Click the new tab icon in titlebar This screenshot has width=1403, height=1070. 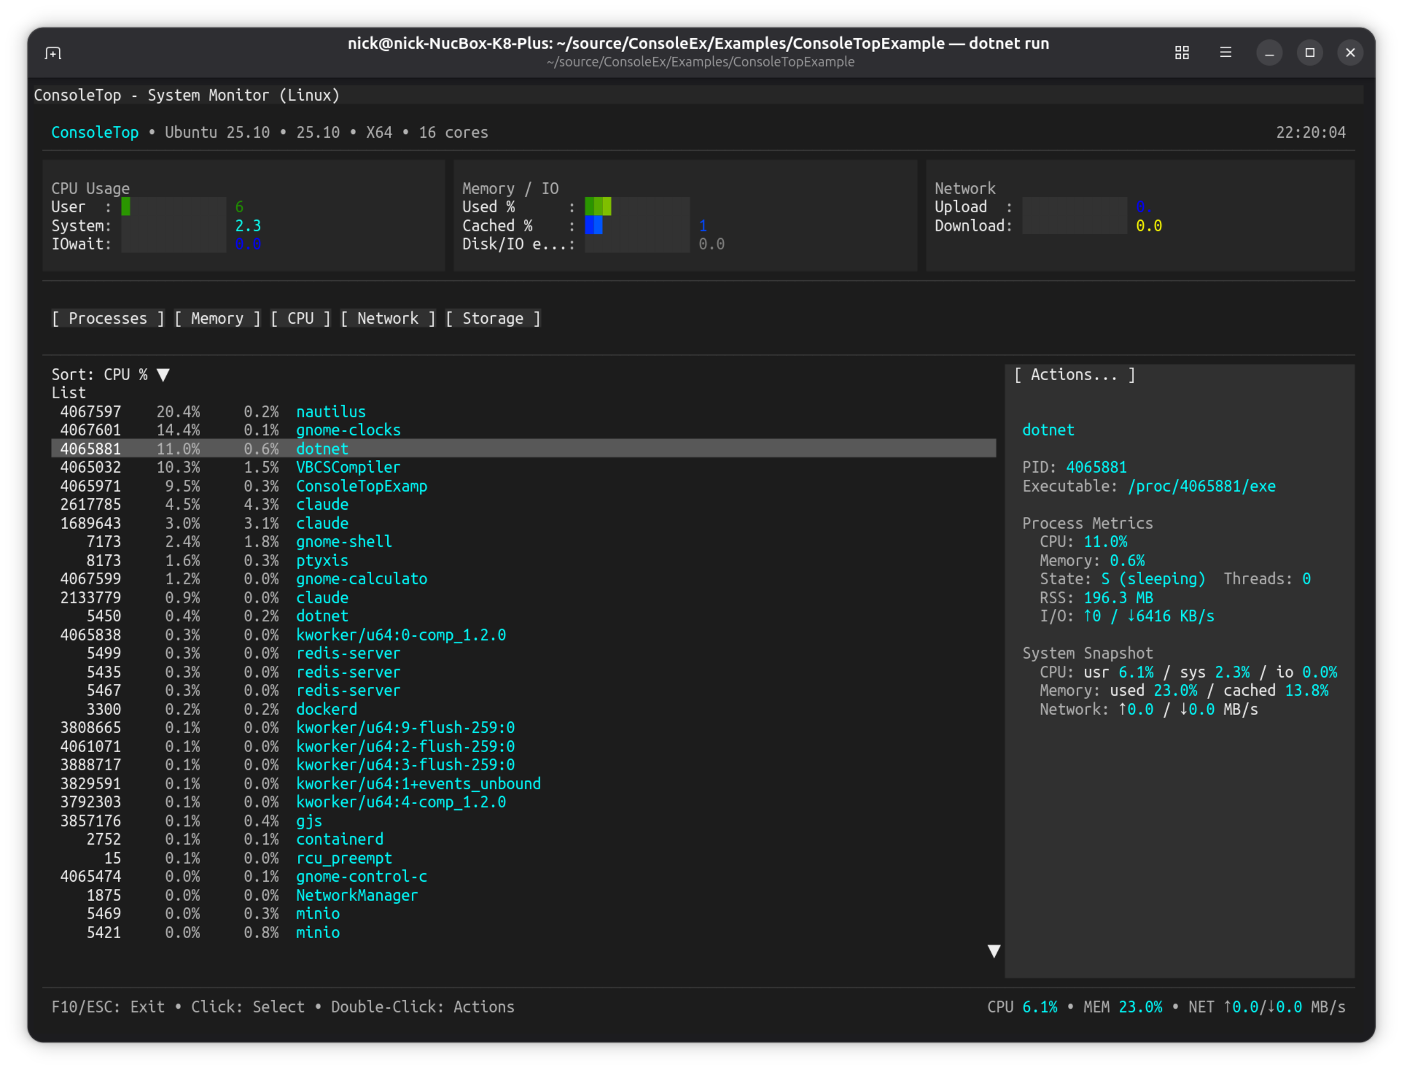pos(54,53)
